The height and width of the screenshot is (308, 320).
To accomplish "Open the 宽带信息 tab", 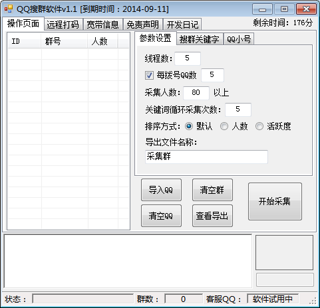I will pyautogui.click(x=102, y=25).
